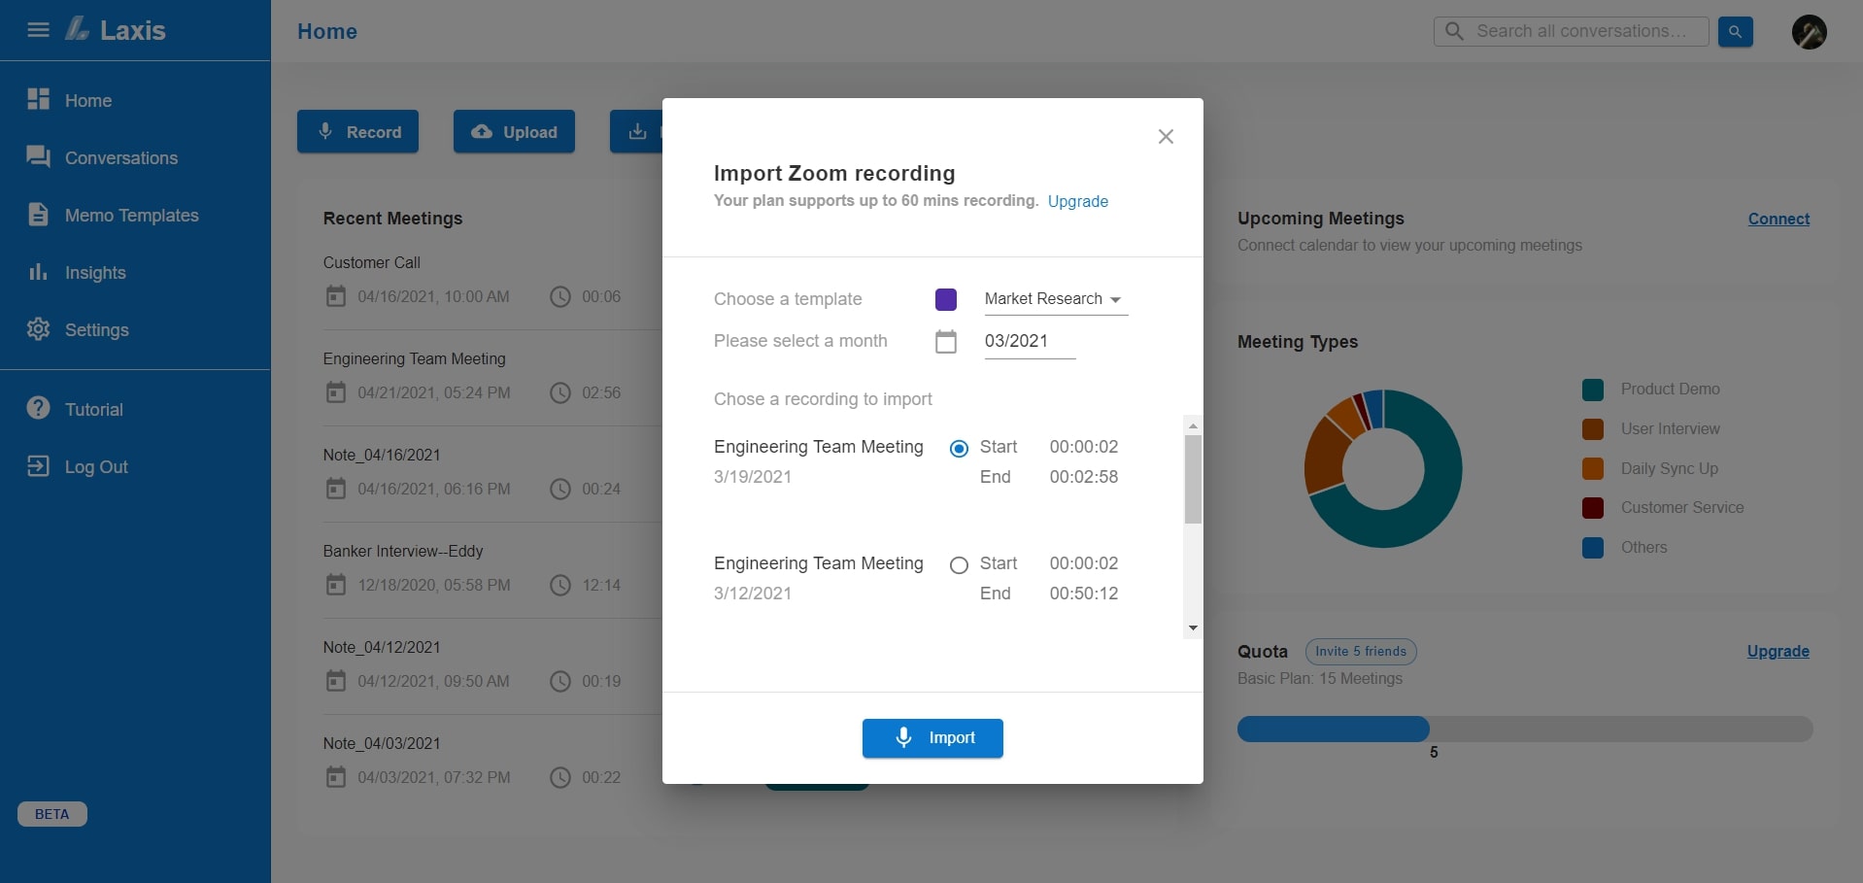Click the download import icon button
This screenshot has height=883, width=1863.
[637, 131]
